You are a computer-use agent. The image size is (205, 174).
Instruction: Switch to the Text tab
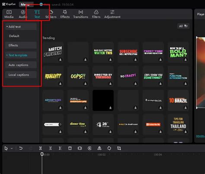click(37, 14)
